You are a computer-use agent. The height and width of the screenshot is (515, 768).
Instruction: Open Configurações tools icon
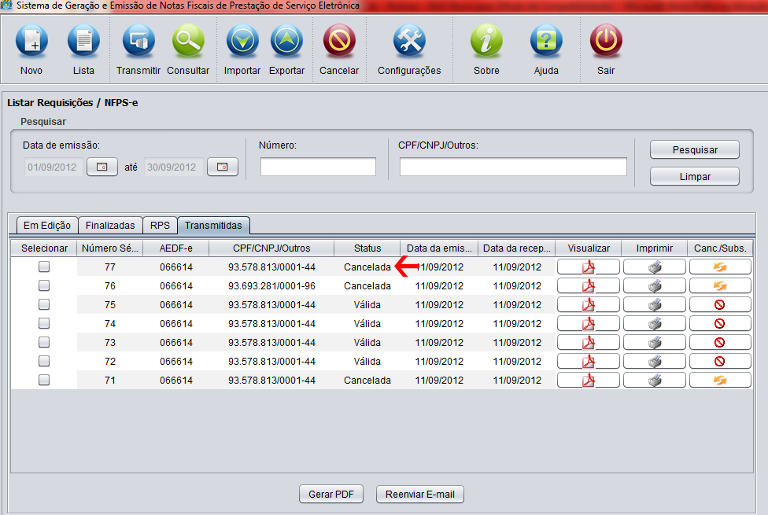tap(409, 41)
